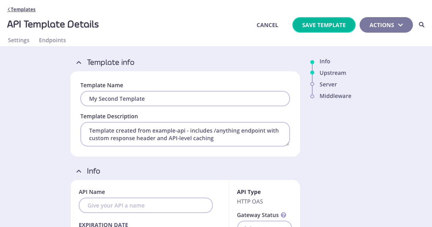Viewport: 432px width, 227px height.
Task: Collapse the Info section chevron
Action: (x=79, y=171)
